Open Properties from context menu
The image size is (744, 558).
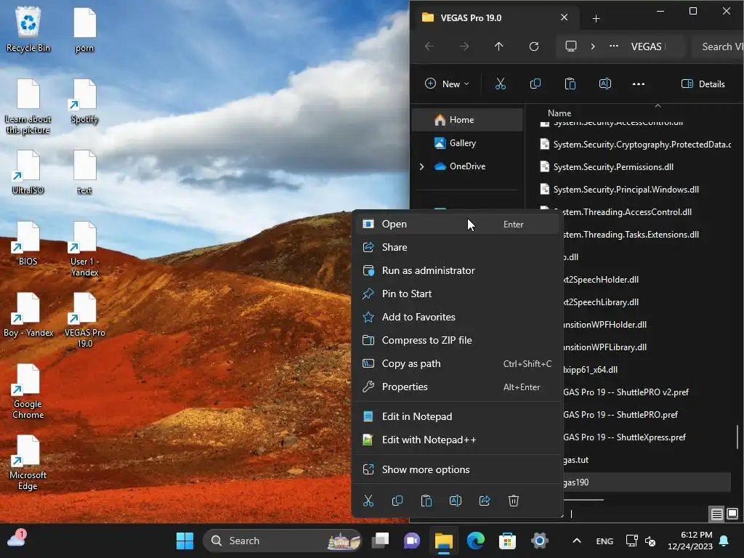pyautogui.click(x=458, y=387)
